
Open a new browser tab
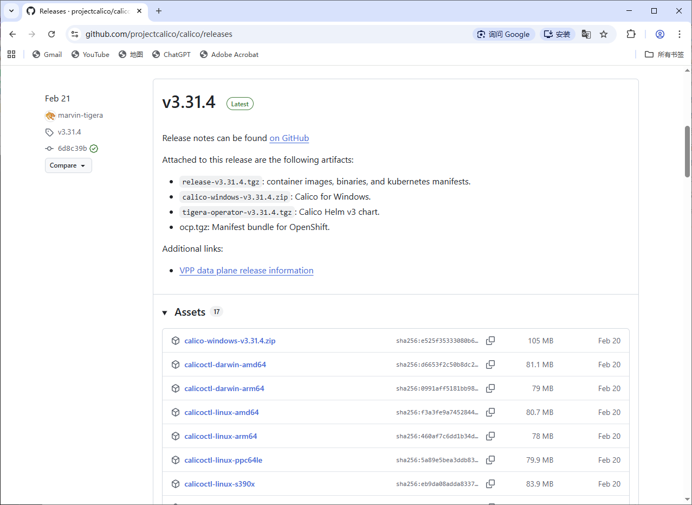click(159, 11)
